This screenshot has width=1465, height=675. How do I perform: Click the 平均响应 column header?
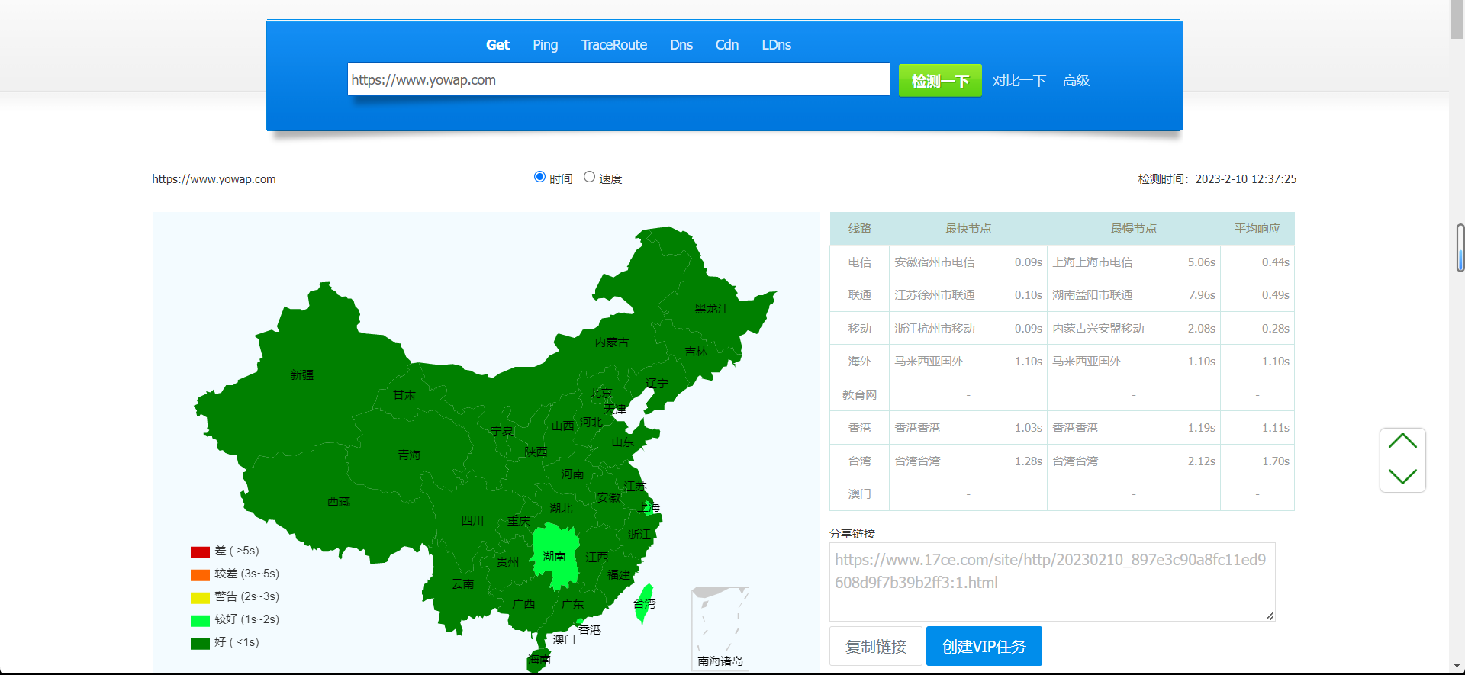pos(1257,229)
